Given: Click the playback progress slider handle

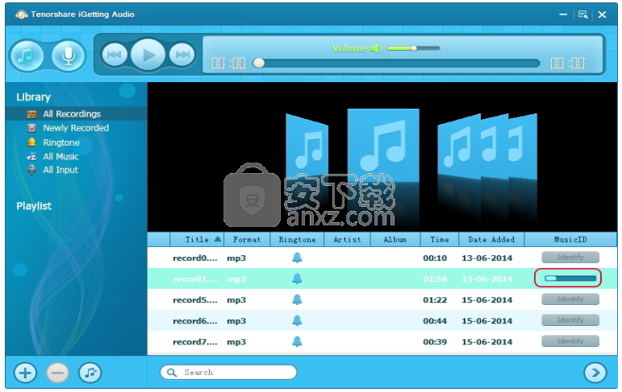Looking at the screenshot, I should (x=259, y=63).
